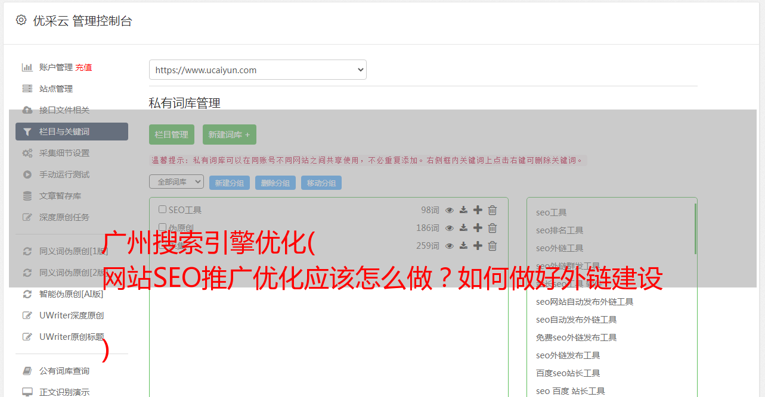Select keyword seo排名工具
Image resolution: width=765 pixels, height=397 pixels.
[560, 230]
